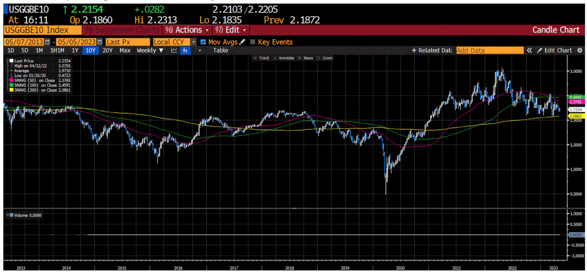The image size is (587, 272).
Task: Select the line chart icon
Action: coord(174,50)
